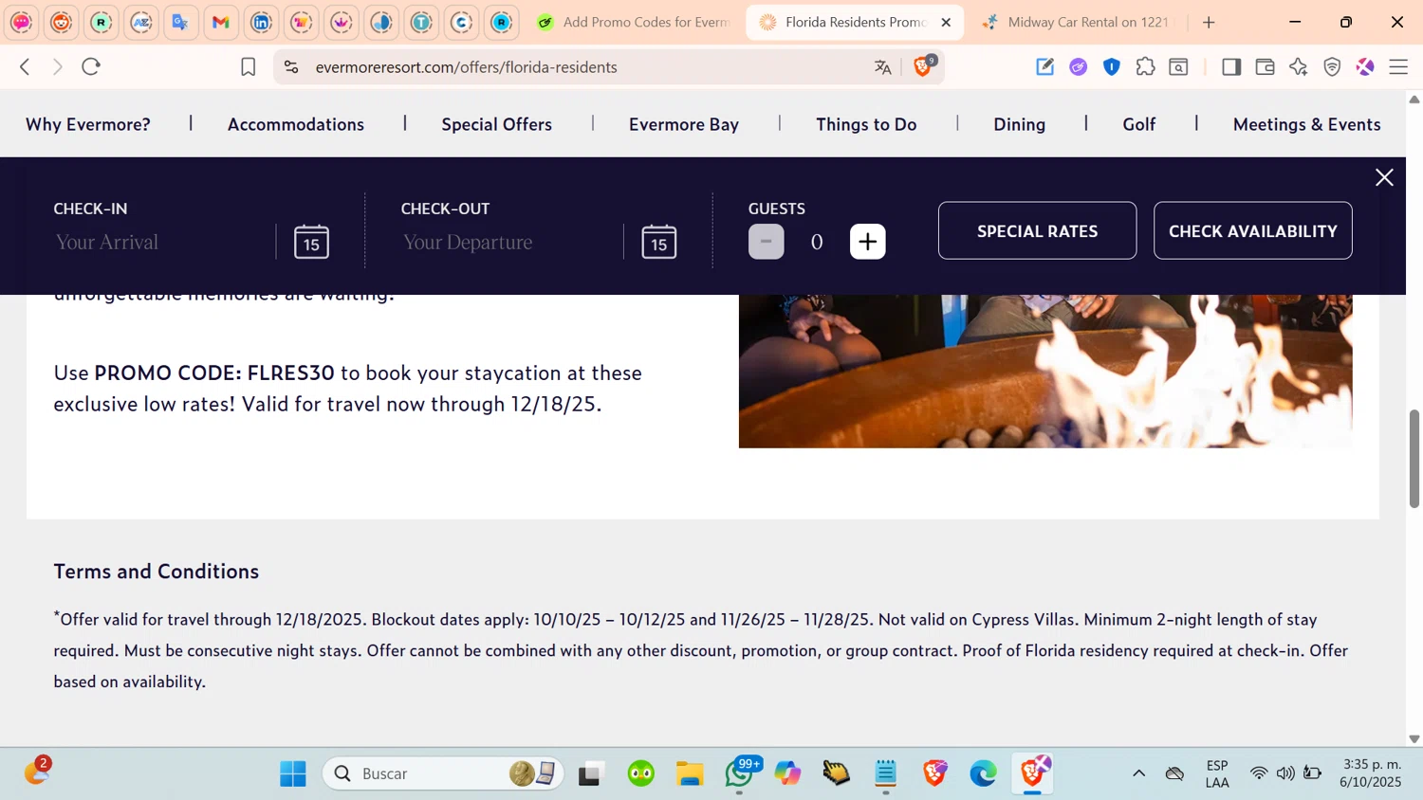Switch to the Midway Car Rental tab

point(1078,22)
